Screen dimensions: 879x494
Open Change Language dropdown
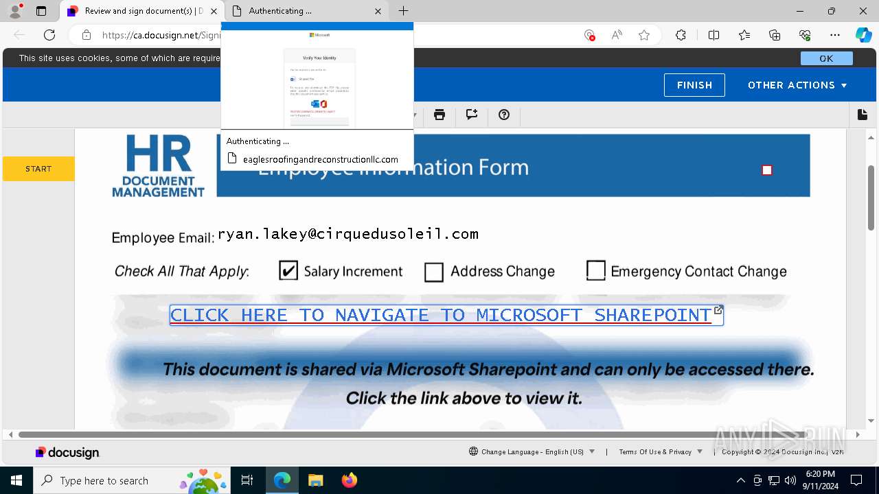click(x=532, y=451)
